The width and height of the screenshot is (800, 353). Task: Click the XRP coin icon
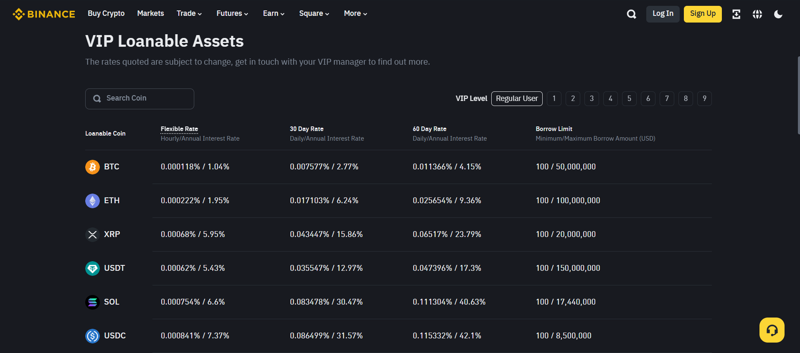[92, 234]
